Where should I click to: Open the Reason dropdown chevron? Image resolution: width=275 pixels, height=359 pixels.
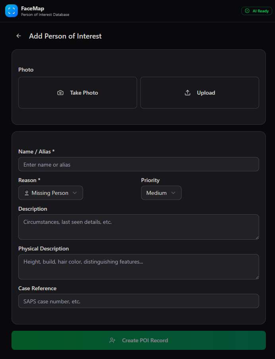pos(75,193)
